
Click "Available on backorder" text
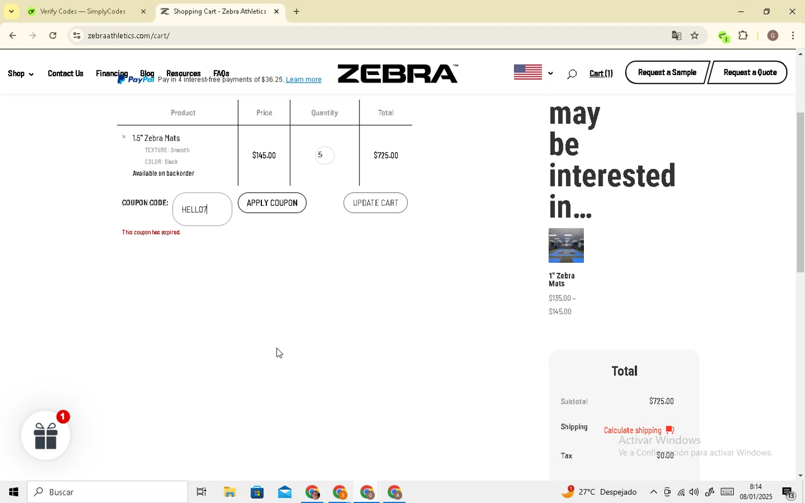click(164, 174)
